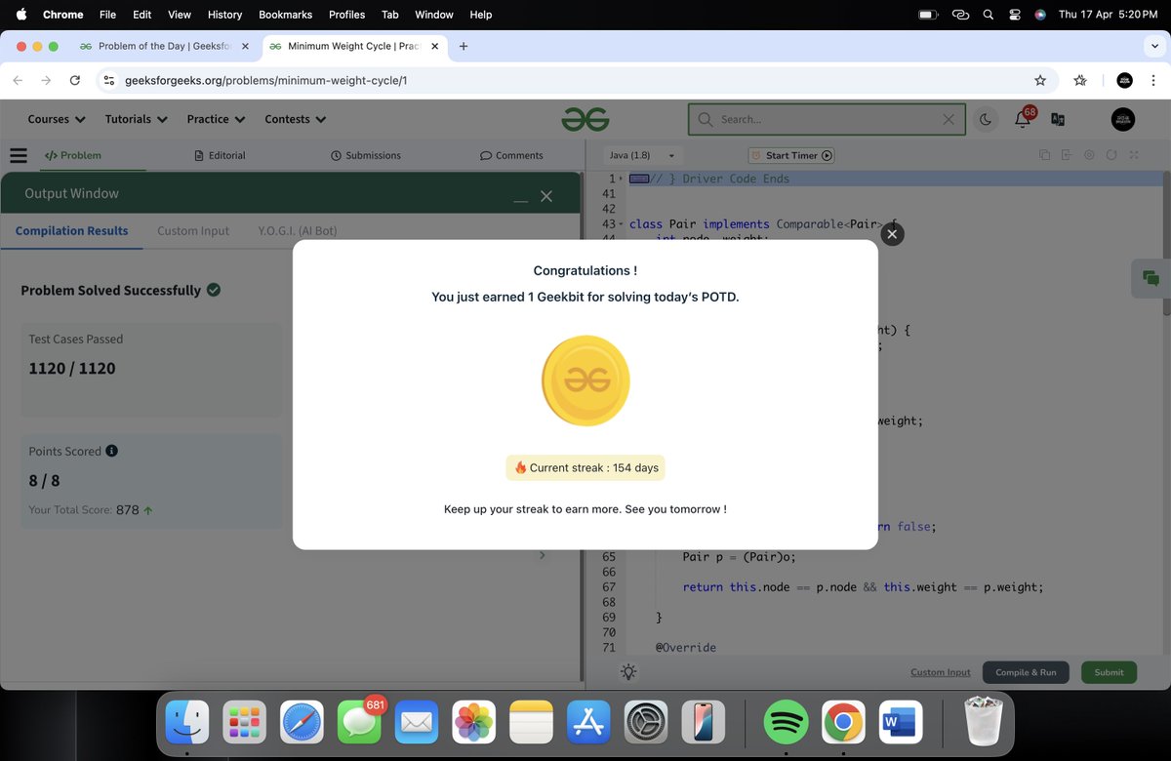Click the Compile & Run button
Viewport: 1171px width, 761px height.
[x=1026, y=672]
